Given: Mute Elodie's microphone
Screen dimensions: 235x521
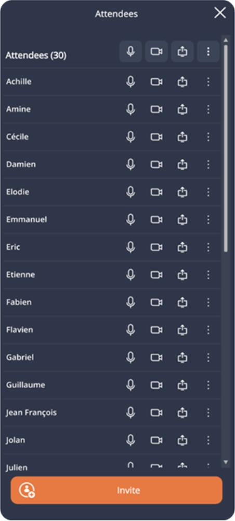Looking at the screenshot, I should tap(130, 192).
